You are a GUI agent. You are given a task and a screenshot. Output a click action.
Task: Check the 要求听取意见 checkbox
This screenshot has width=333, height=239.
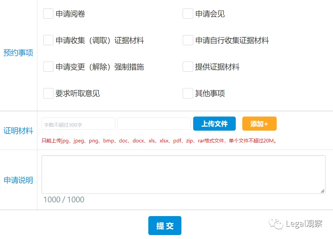(48, 93)
